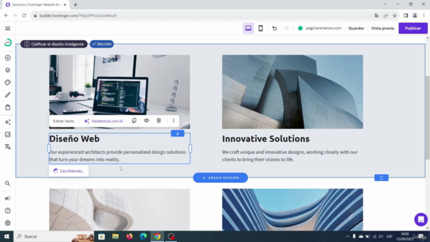
Task: Close the Servicios browser tab
Action: tap(65, 5)
